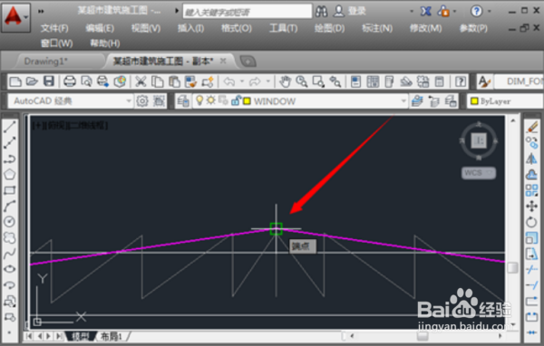Expand the quick access toolbar chevrons
This screenshot has width=544, height=346.
point(41,11)
